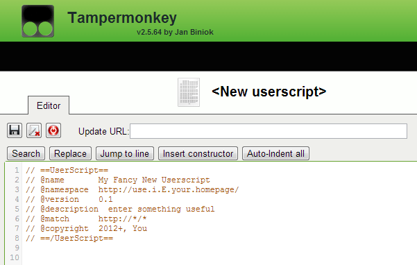Click Insert constructor button
The height and width of the screenshot is (265, 417).
point(198,153)
